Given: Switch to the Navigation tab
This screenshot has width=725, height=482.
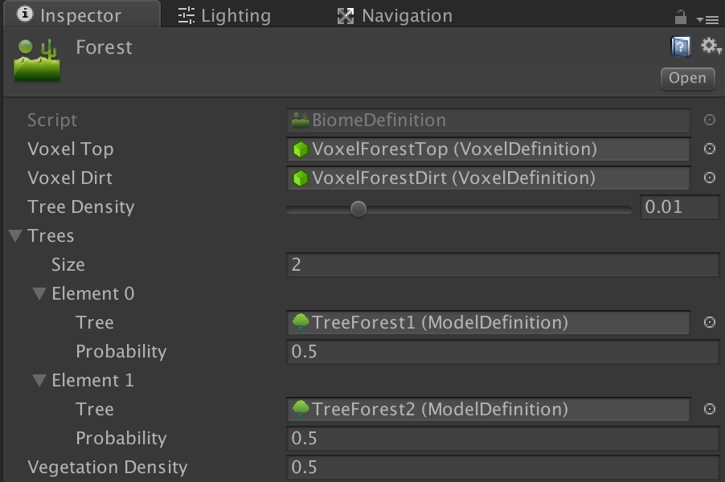Looking at the screenshot, I should tap(394, 14).
